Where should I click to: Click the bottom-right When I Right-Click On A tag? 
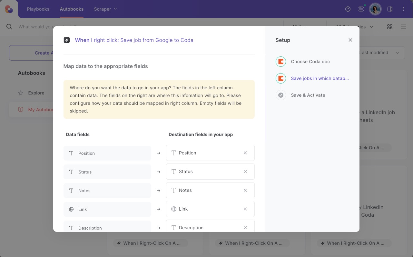[x=354, y=243]
